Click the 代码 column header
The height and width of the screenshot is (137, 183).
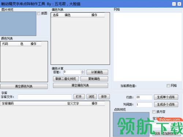click(x=10, y=44)
